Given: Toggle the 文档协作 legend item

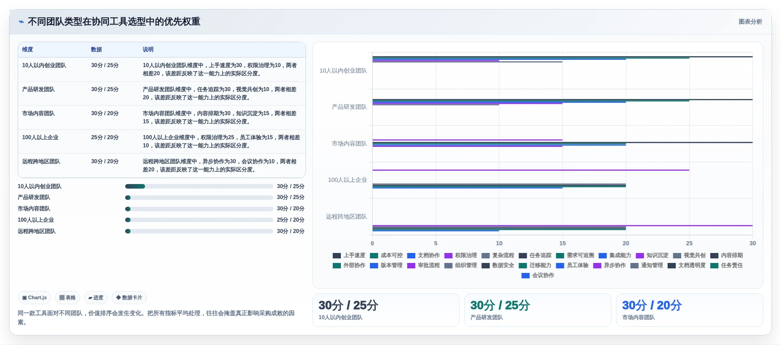Looking at the screenshot, I should (x=423, y=256).
